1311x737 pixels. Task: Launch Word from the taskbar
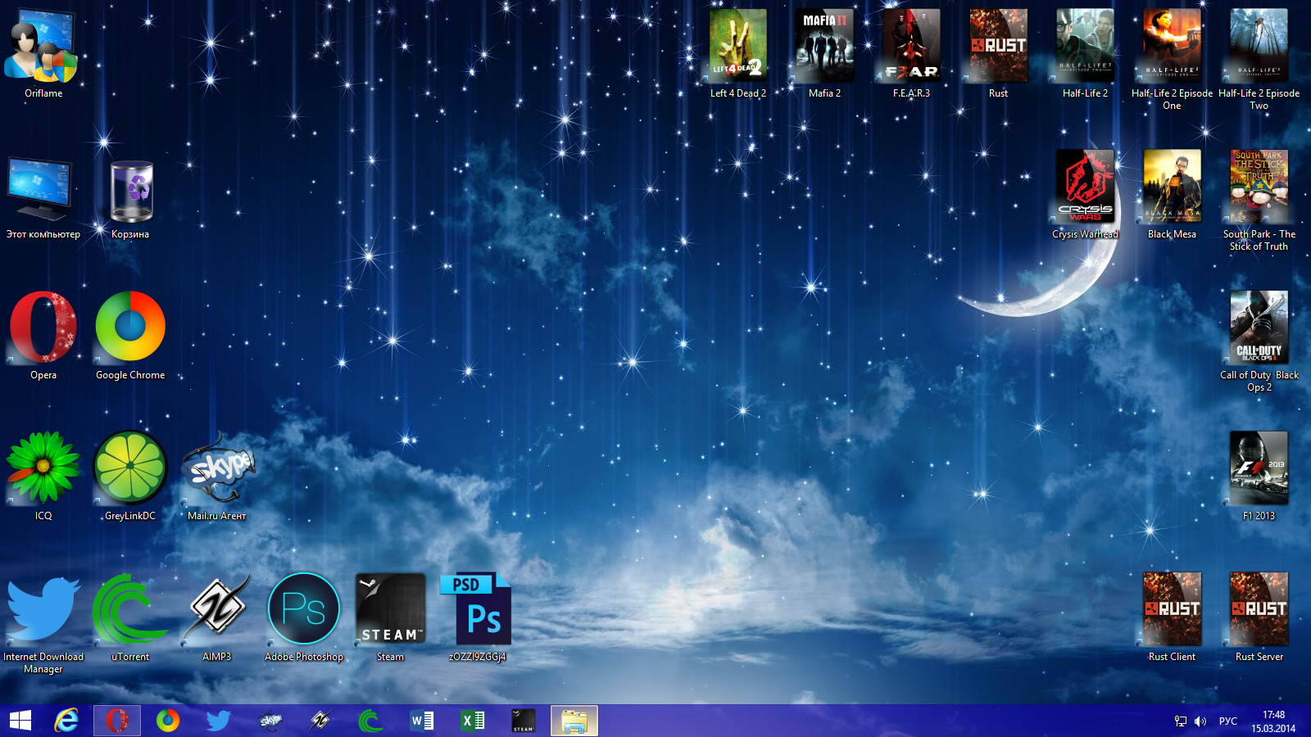pos(422,721)
